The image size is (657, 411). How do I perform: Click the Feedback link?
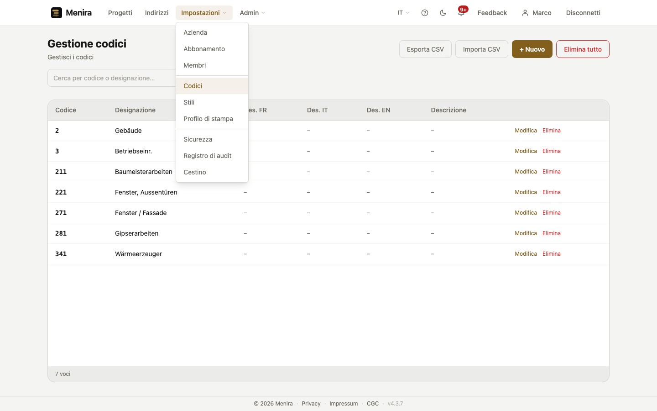coord(492,13)
